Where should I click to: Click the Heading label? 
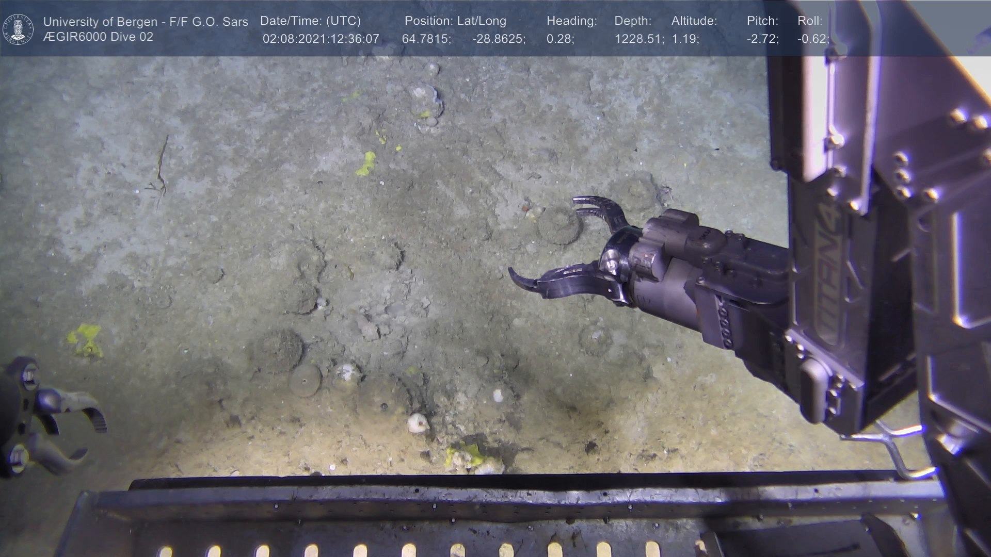(571, 21)
